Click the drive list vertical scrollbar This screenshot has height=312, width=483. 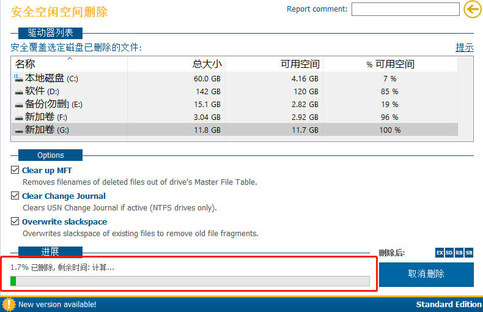(x=465, y=98)
